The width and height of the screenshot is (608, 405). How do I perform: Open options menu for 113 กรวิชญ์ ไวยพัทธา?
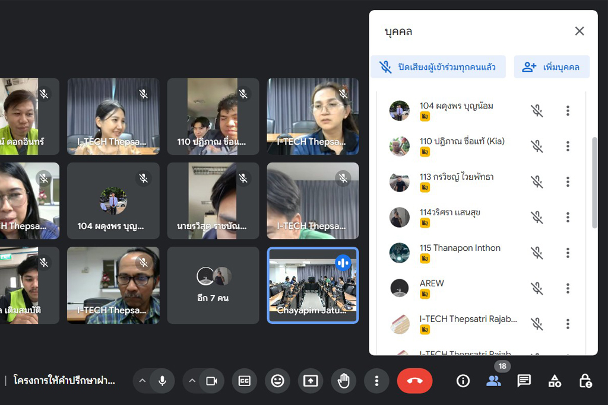pos(568,182)
